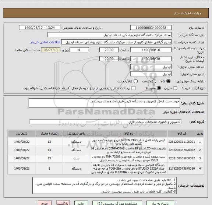Click the جزئیات اطلاعات نیاز page header
The width and height of the screenshot is (212, 205).
(188, 13)
